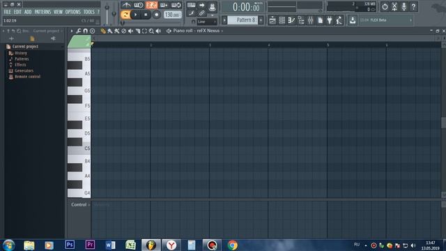446x251 pixels.
Task: Open the browser Current project dropdown
Action: (47, 31)
